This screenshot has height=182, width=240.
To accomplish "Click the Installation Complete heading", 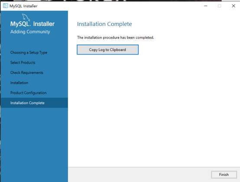I will pyautogui.click(x=104, y=24).
